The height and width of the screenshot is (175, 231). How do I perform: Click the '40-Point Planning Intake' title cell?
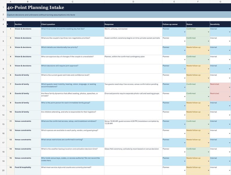pyautogui.click(x=119, y=7)
